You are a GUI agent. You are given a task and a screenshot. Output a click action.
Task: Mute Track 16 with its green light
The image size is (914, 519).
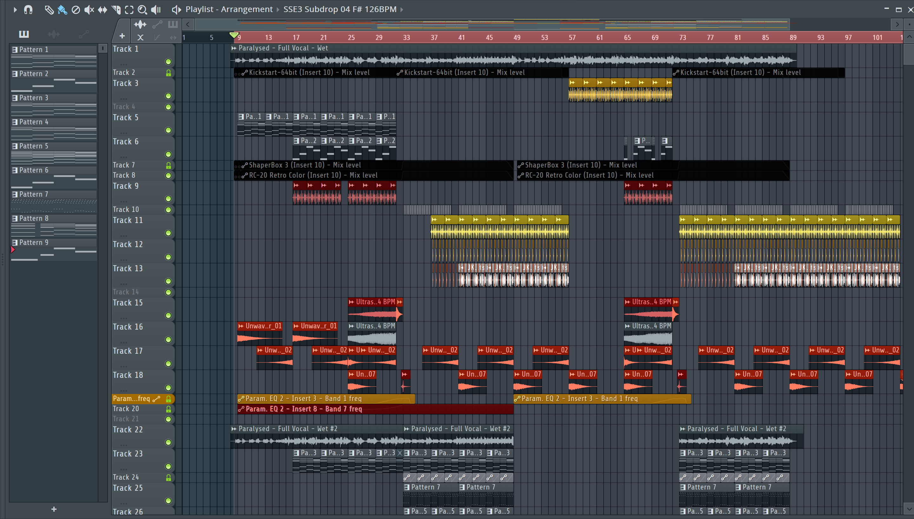168,339
